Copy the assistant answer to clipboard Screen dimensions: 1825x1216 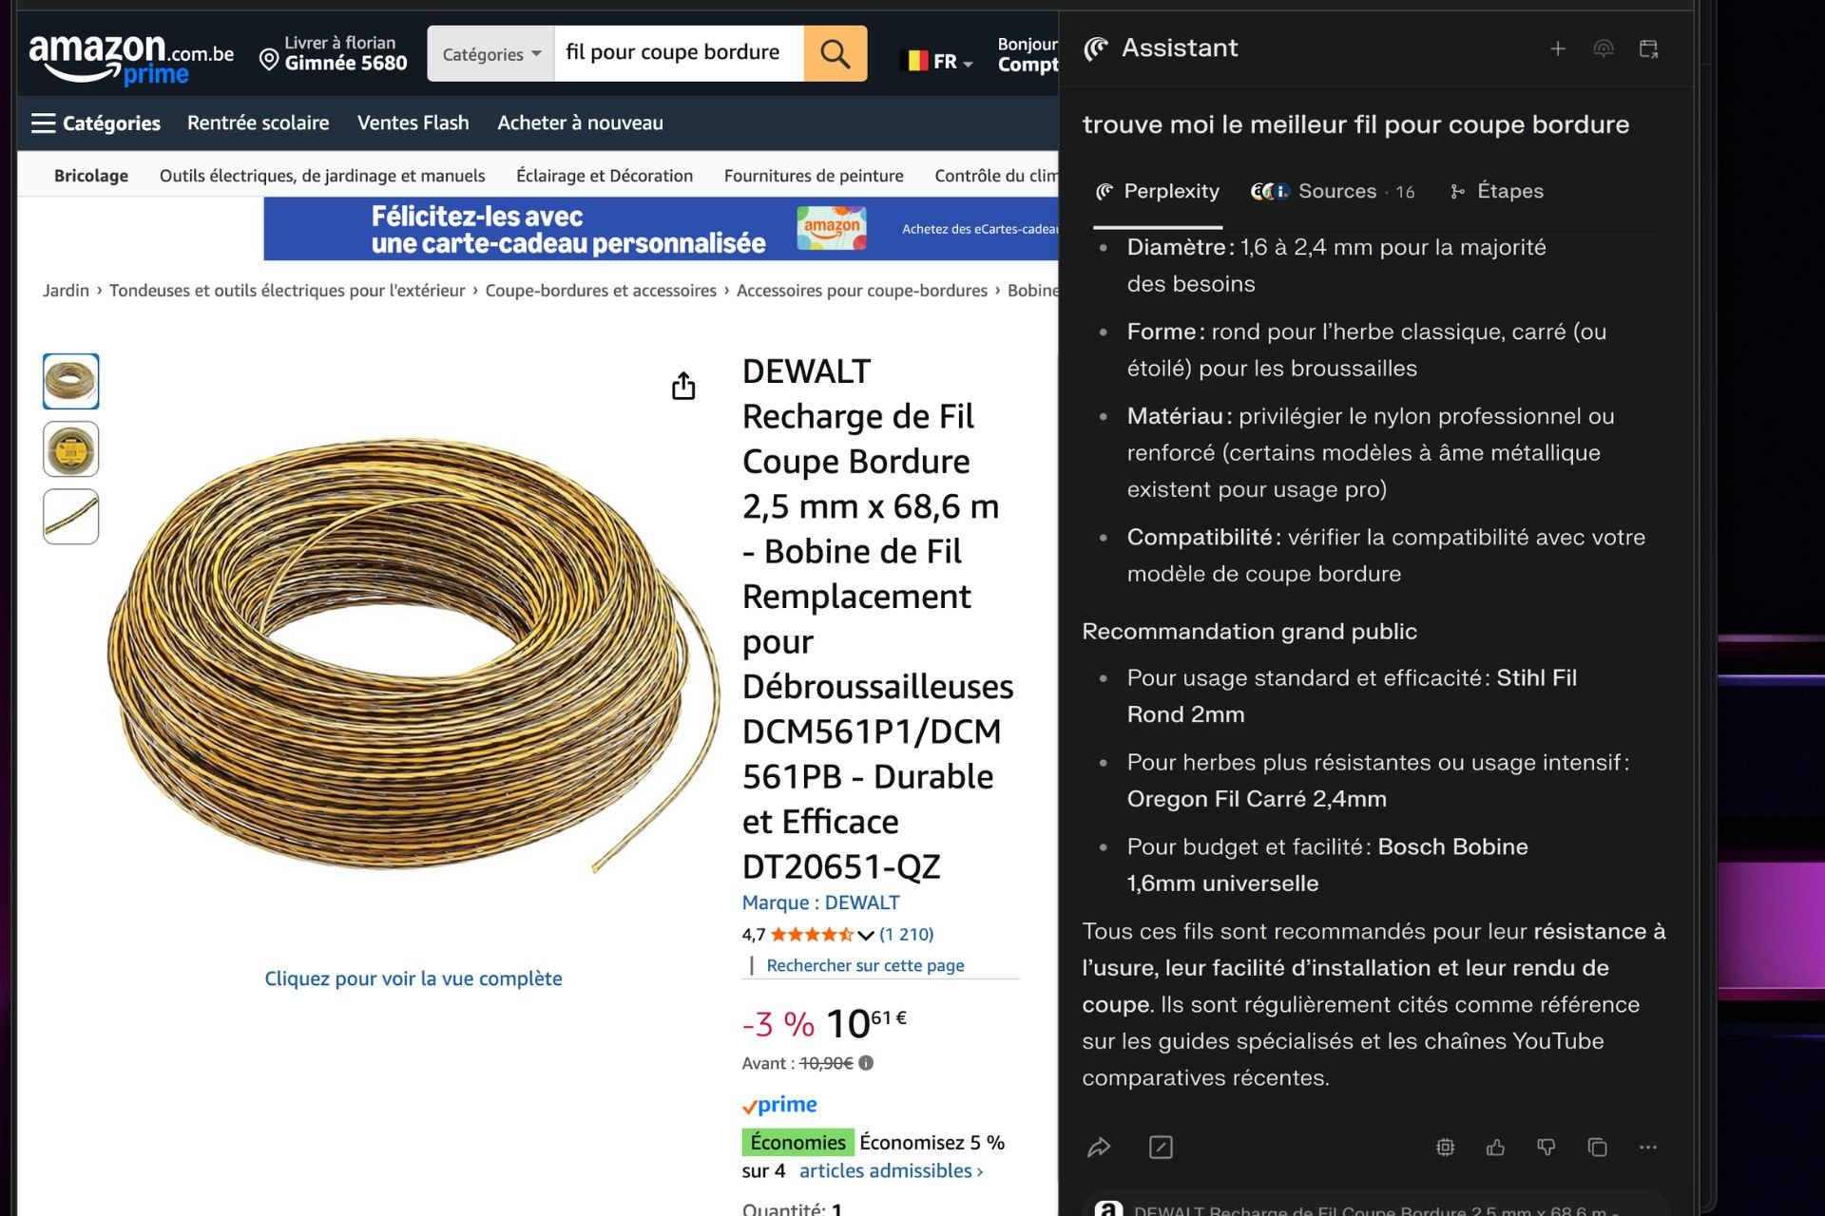pyautogui.click(x=1597, y=1148)
